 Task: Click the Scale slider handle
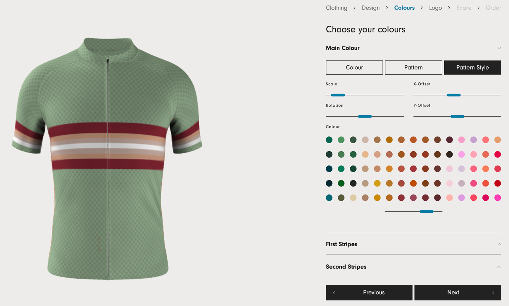(338, 95)
